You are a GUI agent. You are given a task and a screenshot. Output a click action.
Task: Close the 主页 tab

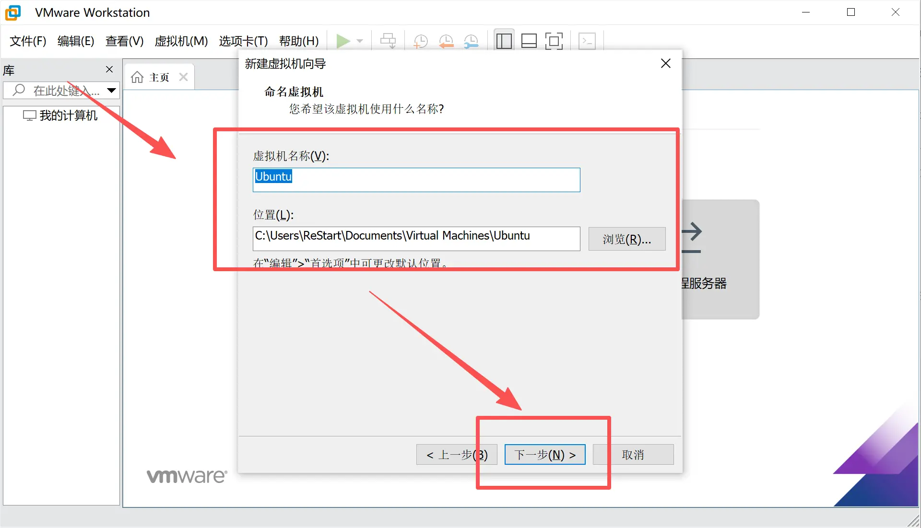[183, 77]
